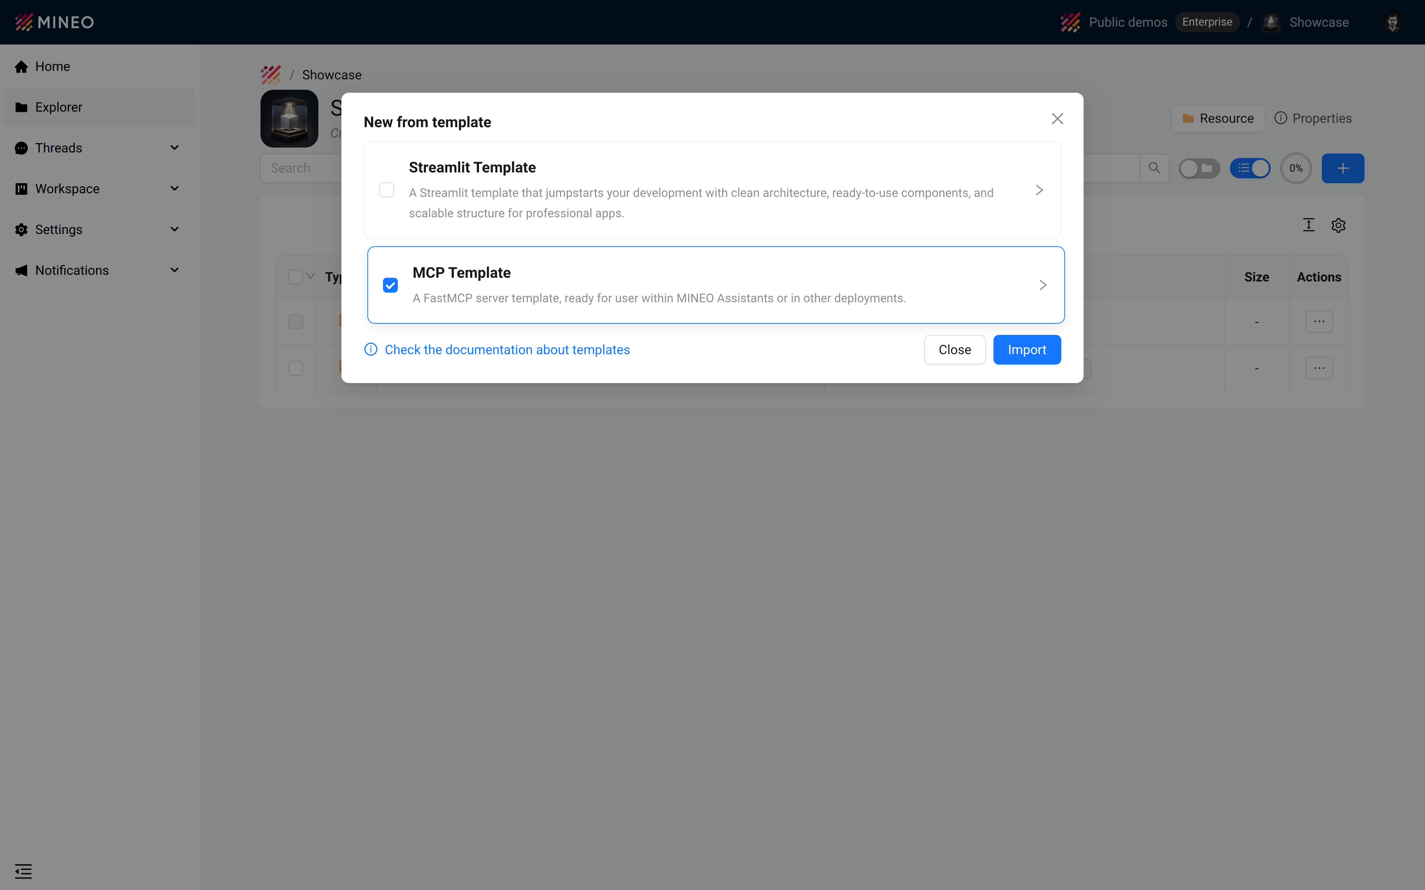Screen dimensions: 1425x890
Task: Click the Public demos logo icon
Action: pyautogui.click(x=1071, y=22)
